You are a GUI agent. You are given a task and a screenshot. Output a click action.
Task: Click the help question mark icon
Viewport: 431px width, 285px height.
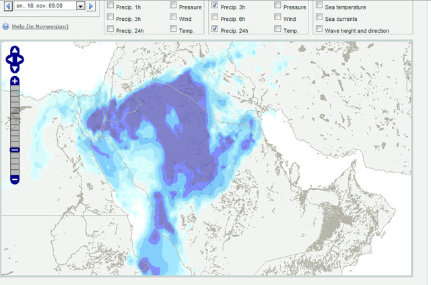(x=5, y=26)
